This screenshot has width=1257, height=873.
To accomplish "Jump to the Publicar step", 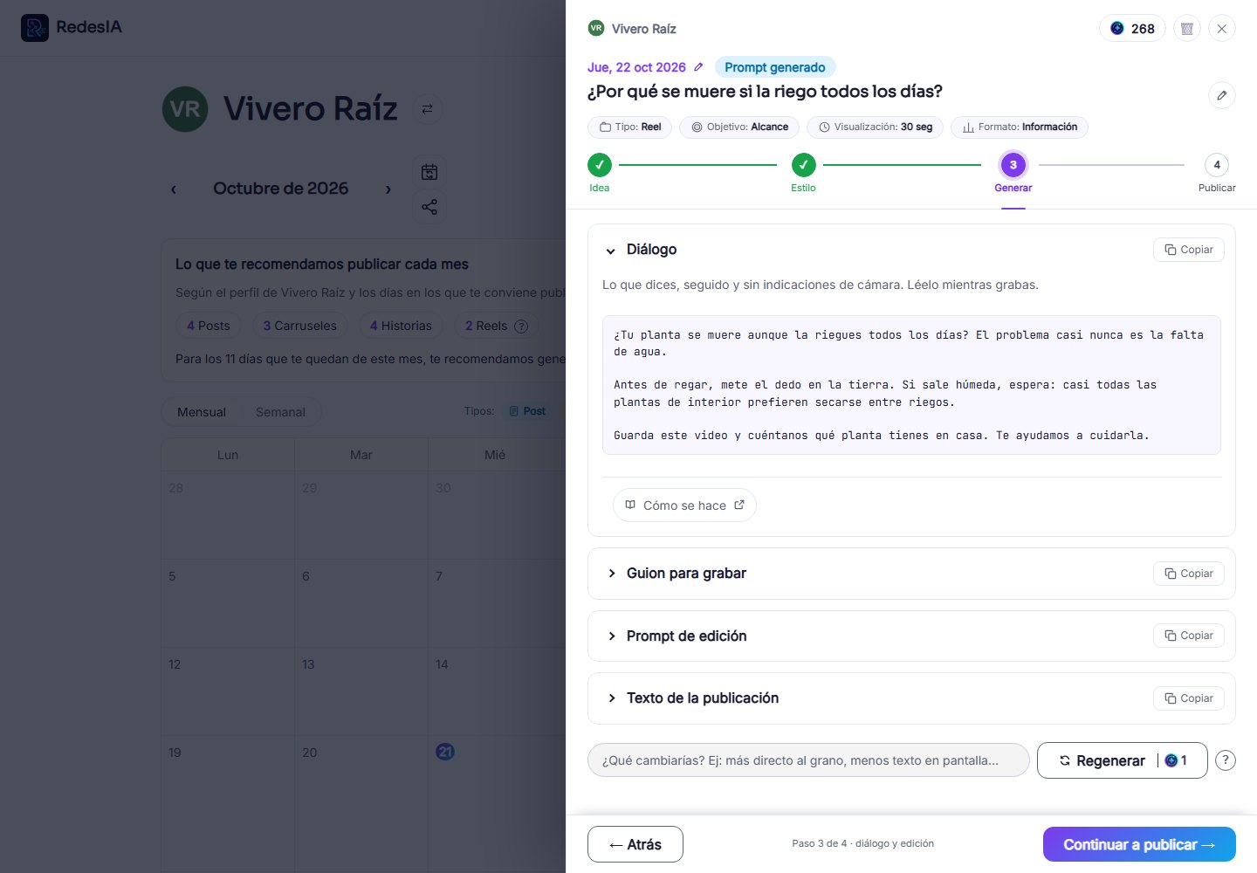I will [1217, 172].
